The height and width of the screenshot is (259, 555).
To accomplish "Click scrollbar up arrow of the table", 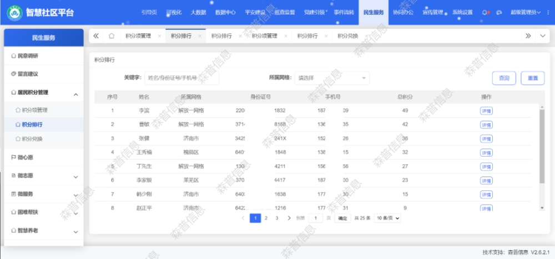I will (542, 107).
